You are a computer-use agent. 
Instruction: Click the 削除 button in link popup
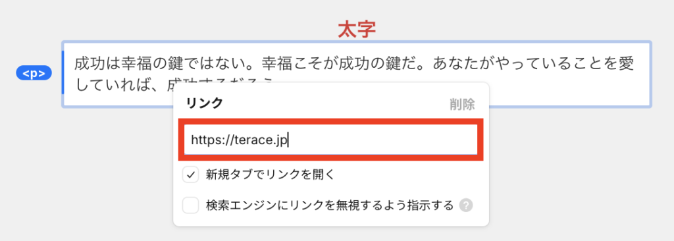coord(463,105)
